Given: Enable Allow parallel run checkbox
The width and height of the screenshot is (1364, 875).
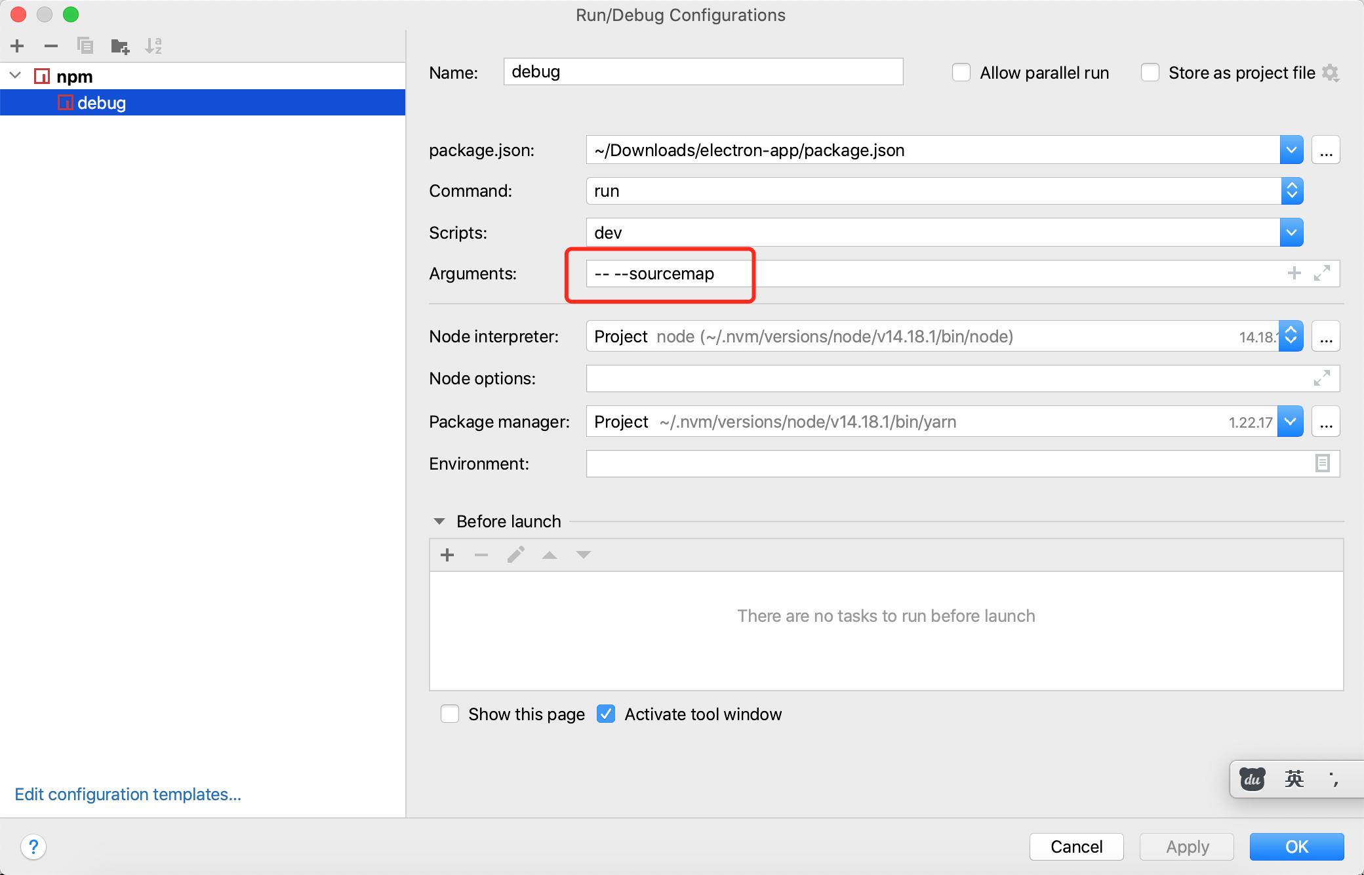Looking at the screenshot, I should [x=961, y=73].
